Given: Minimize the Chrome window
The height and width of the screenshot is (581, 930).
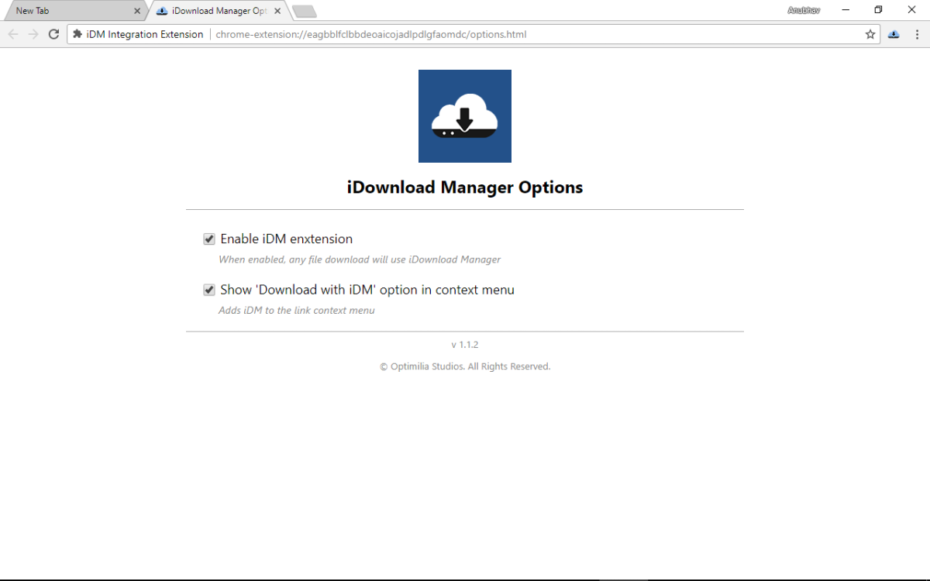Looking at the screenshot, I should [x=845, y=10].
